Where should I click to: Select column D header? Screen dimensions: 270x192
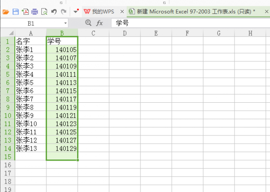tap(124, 33)
